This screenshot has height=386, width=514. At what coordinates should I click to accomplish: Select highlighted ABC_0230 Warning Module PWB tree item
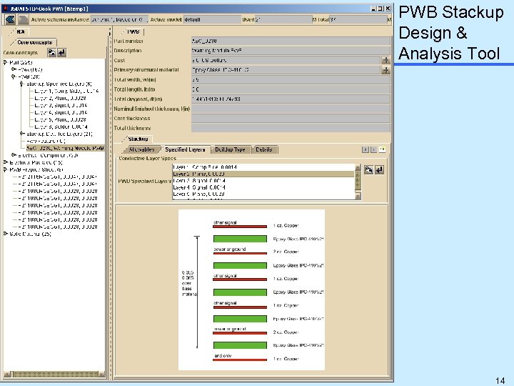pyautogui.click(x=65, y=148)
